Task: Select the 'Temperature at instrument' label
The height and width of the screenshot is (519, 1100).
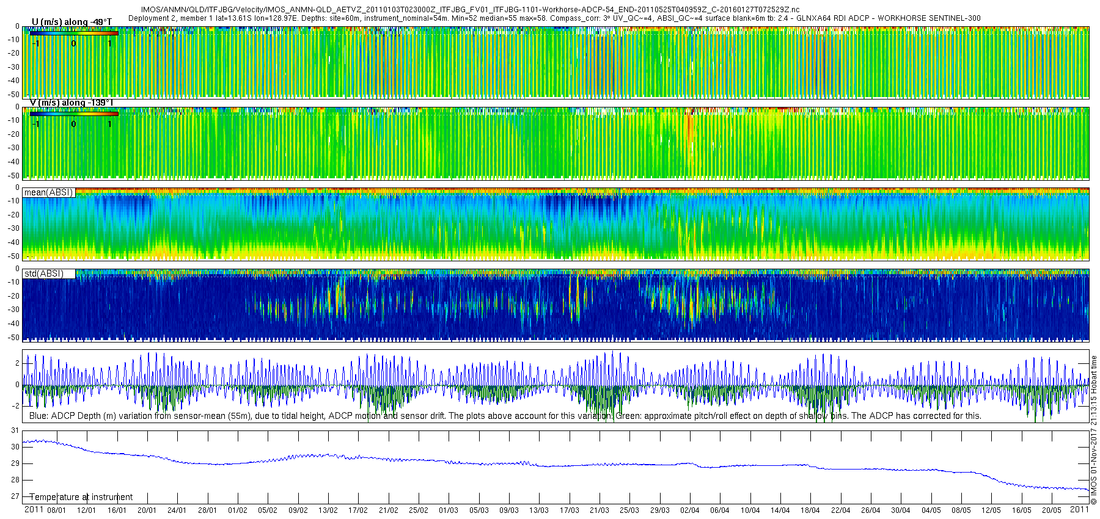Action: (x=81, y=497)
